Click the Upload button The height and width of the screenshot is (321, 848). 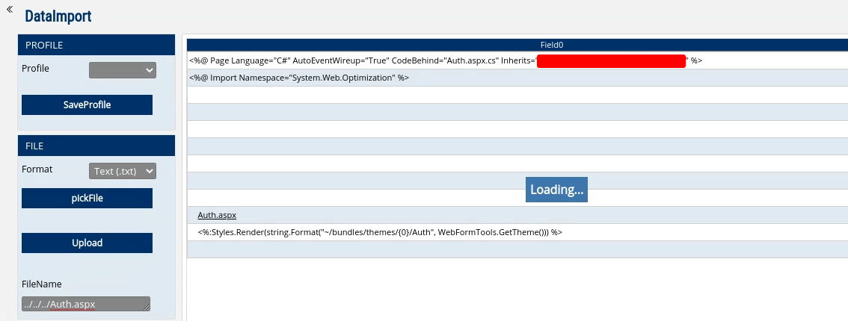coord(87,243)
